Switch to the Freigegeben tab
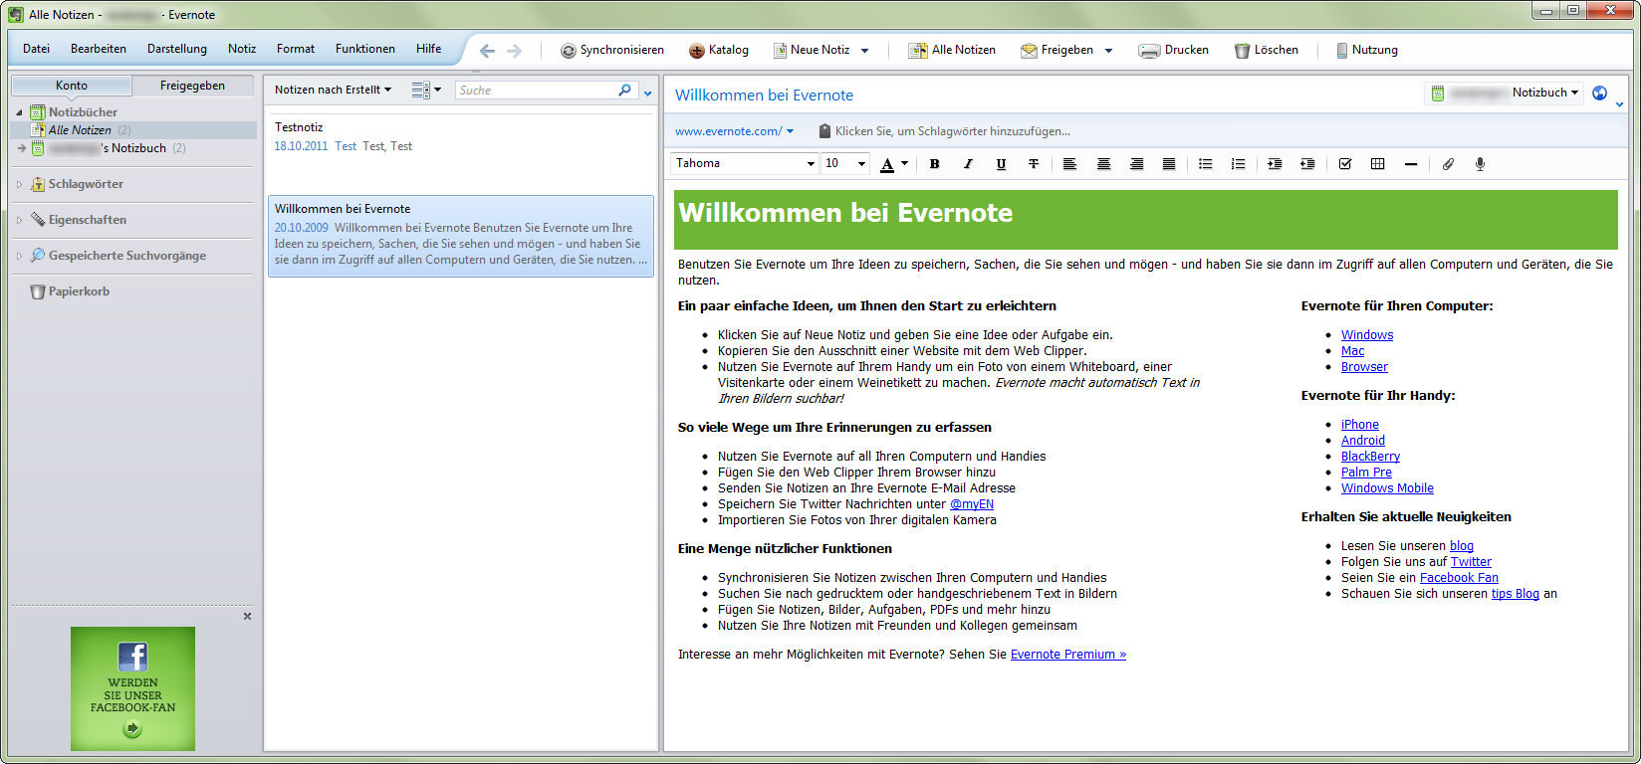Screen dimensions: 1641x764 [192, 86]
